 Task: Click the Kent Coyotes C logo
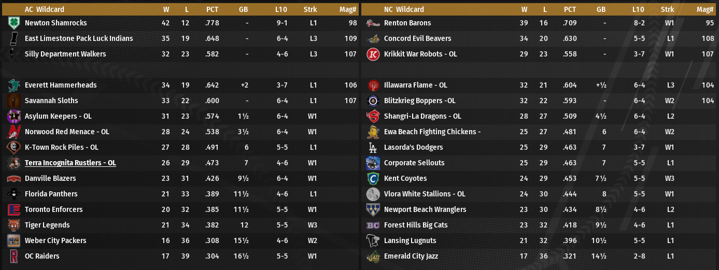coord(373,179)
